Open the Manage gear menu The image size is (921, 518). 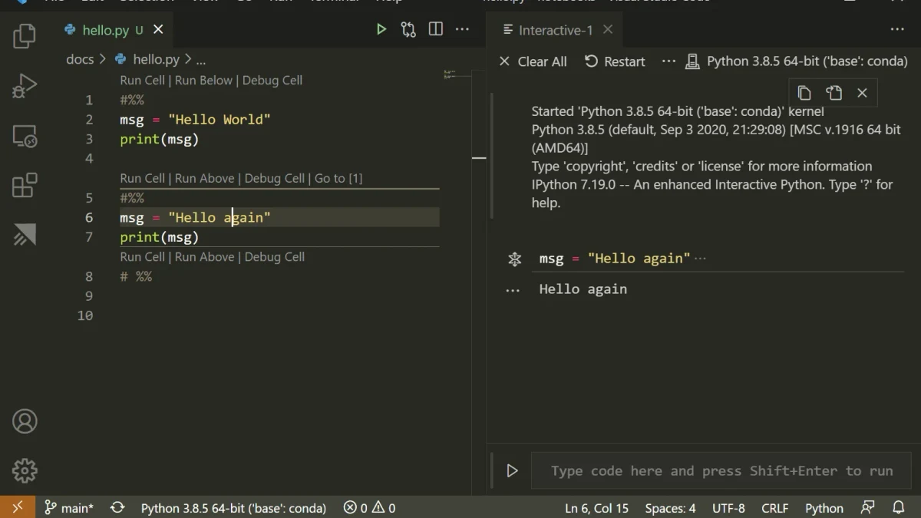25,470
